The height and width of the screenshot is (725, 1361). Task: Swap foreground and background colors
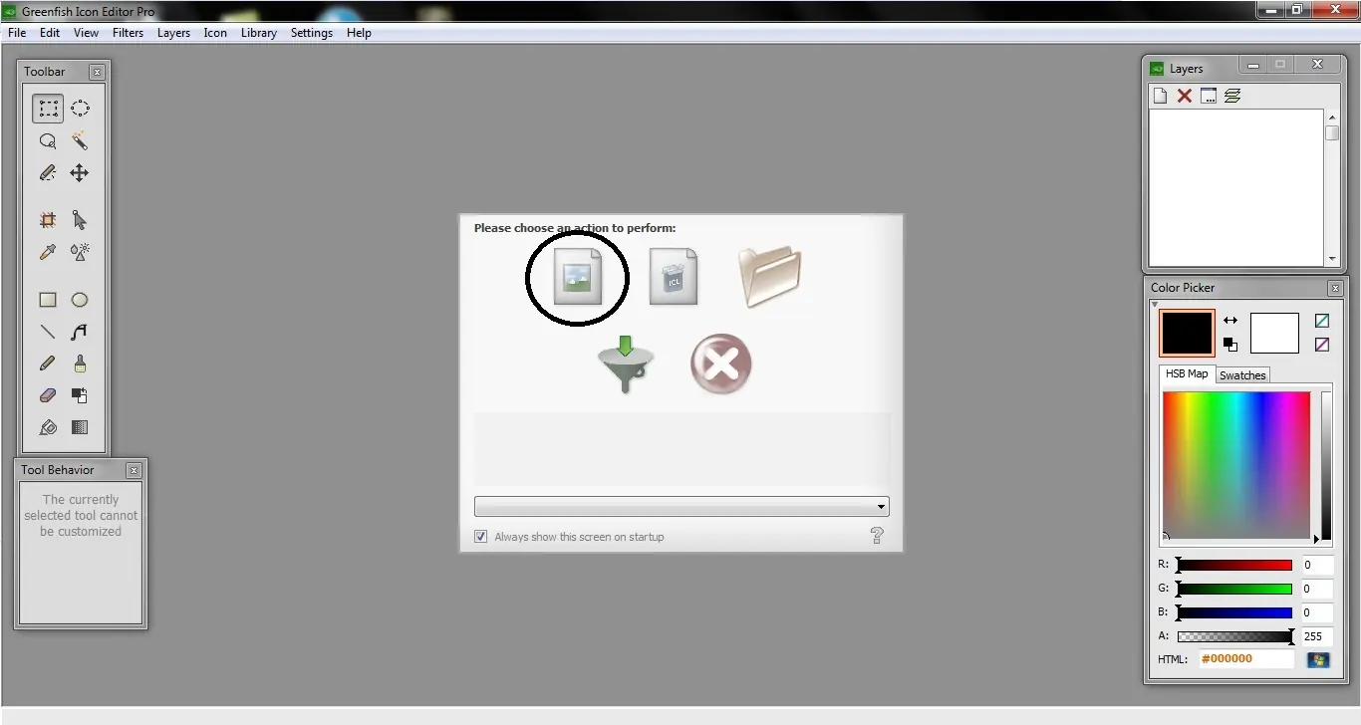coord(1230,321)
